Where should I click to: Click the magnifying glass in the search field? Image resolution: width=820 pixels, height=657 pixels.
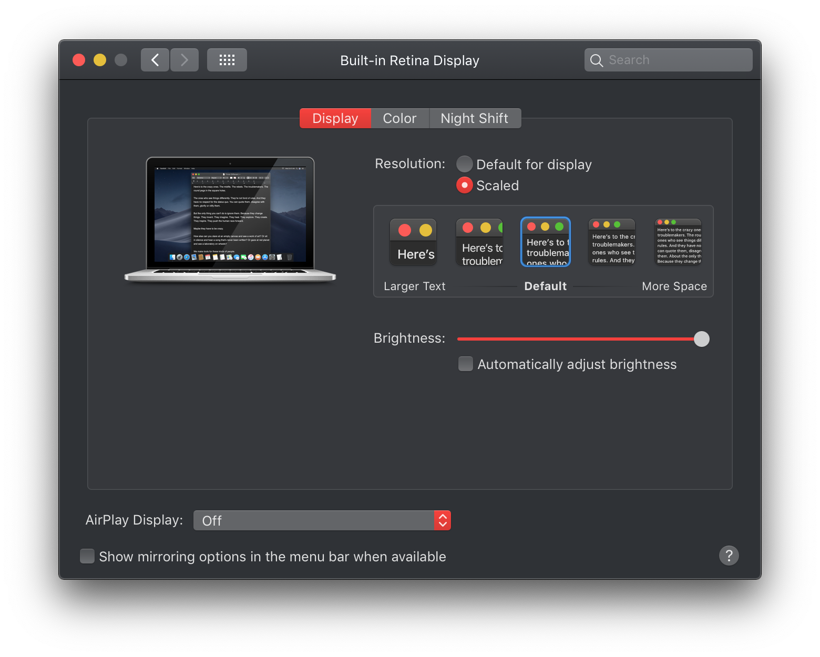click(596, 60)
